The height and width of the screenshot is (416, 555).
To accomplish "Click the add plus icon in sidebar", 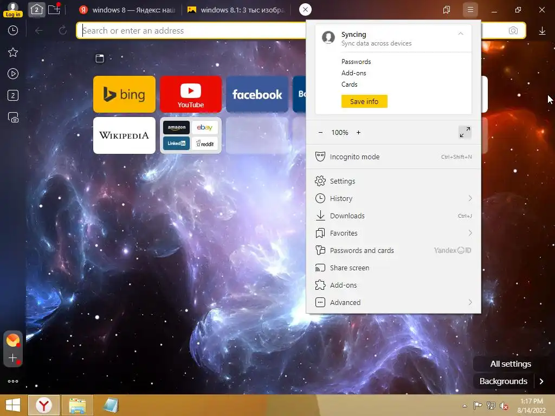I will [x=13, y=358].
